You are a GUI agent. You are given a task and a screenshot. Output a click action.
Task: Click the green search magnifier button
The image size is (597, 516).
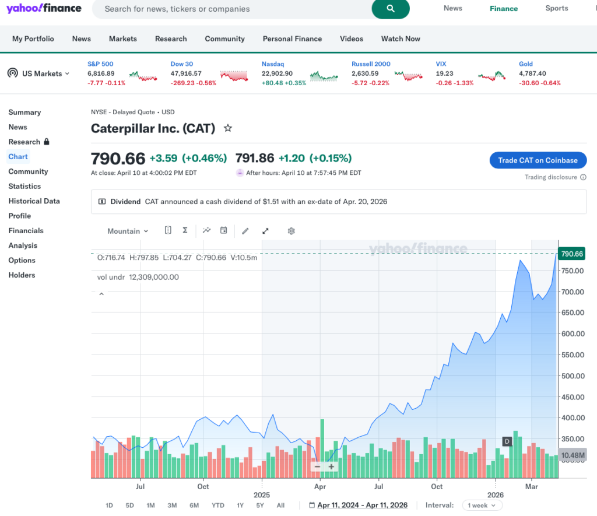coord(391,9)
